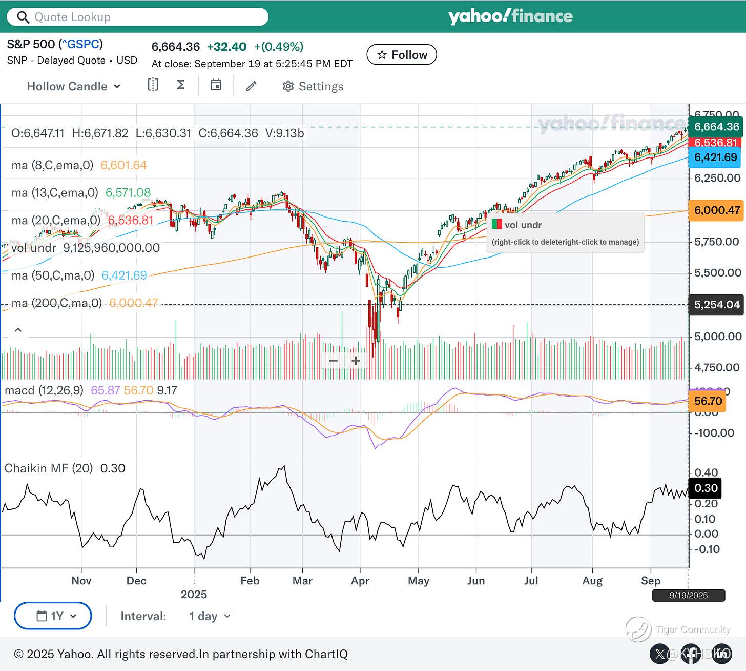The height and width of the screenshot is (671, 746).
Task: Follow the S&P 500 index
Action: click(x=402, y=55)
